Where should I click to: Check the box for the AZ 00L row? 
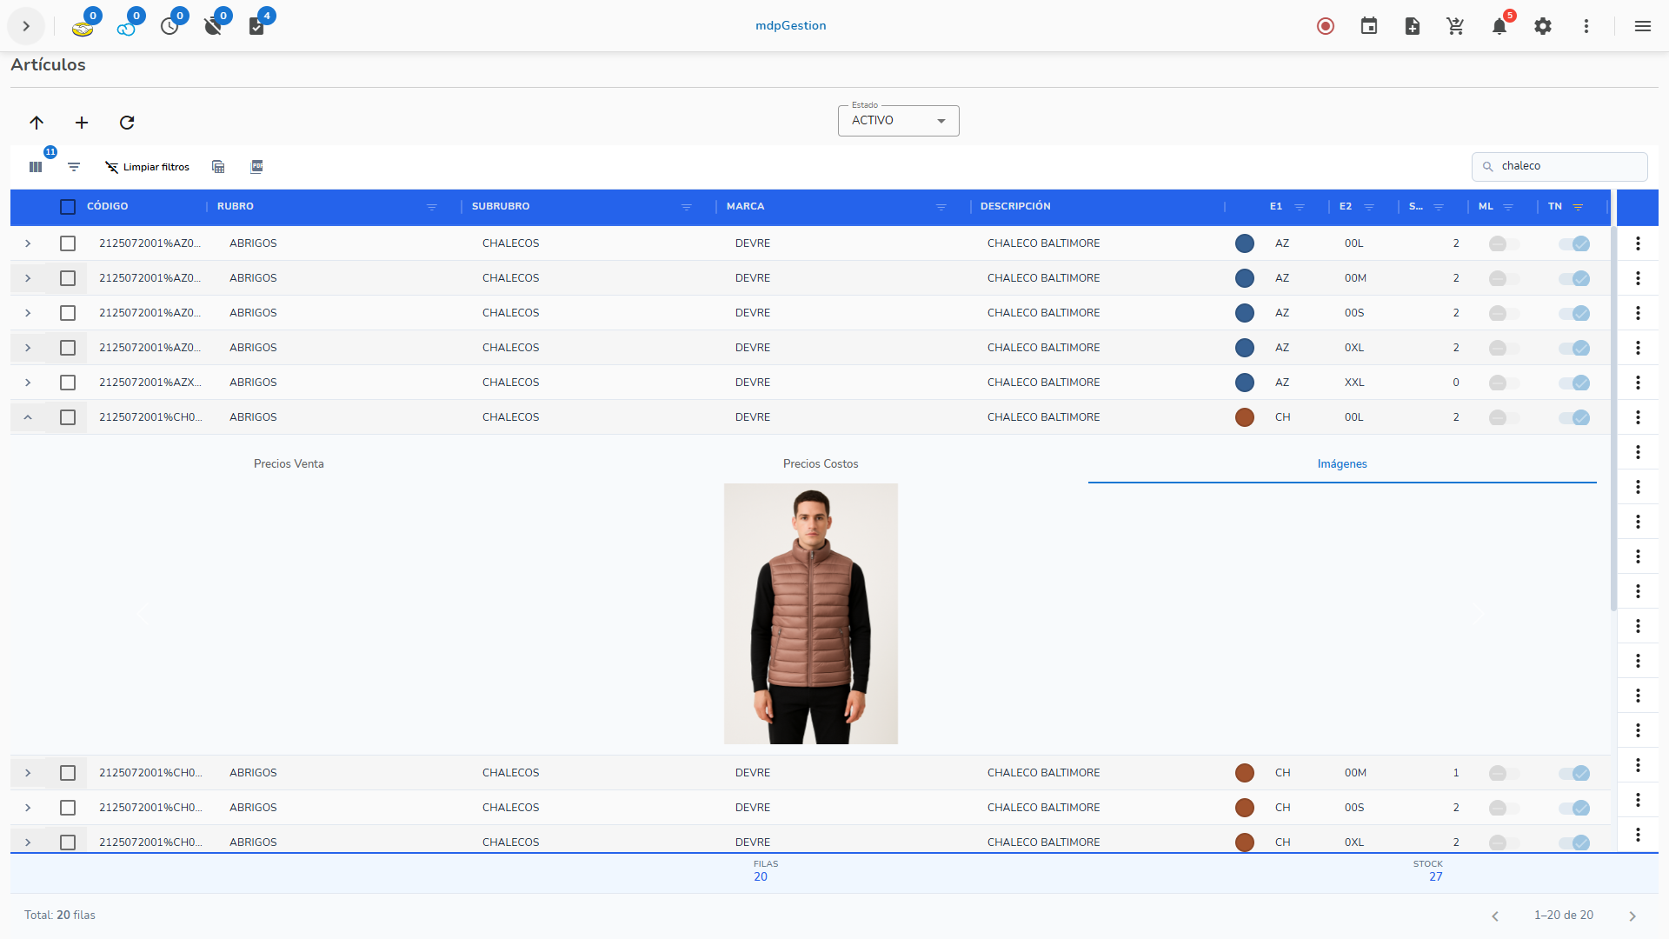68,243
